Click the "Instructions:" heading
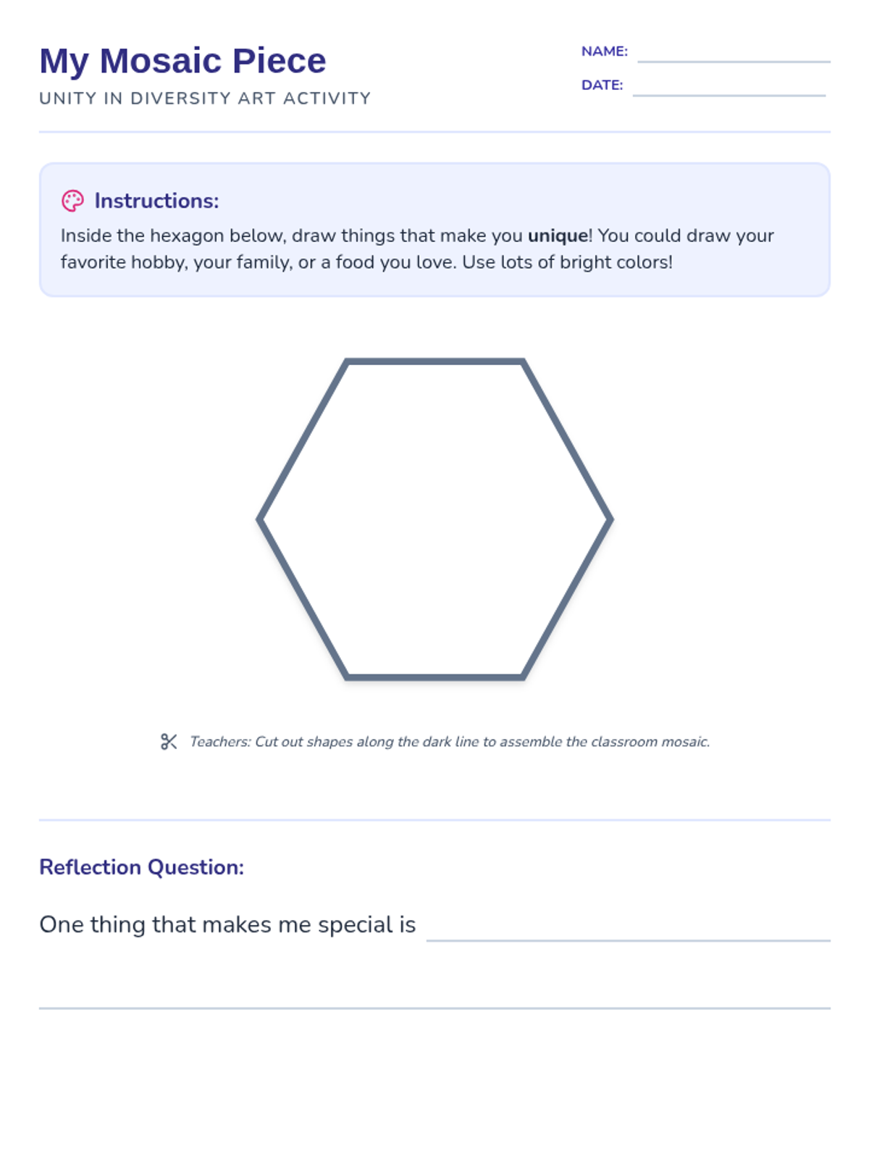The height and width of the screenshot is (1159, 869). pos(156,201)
